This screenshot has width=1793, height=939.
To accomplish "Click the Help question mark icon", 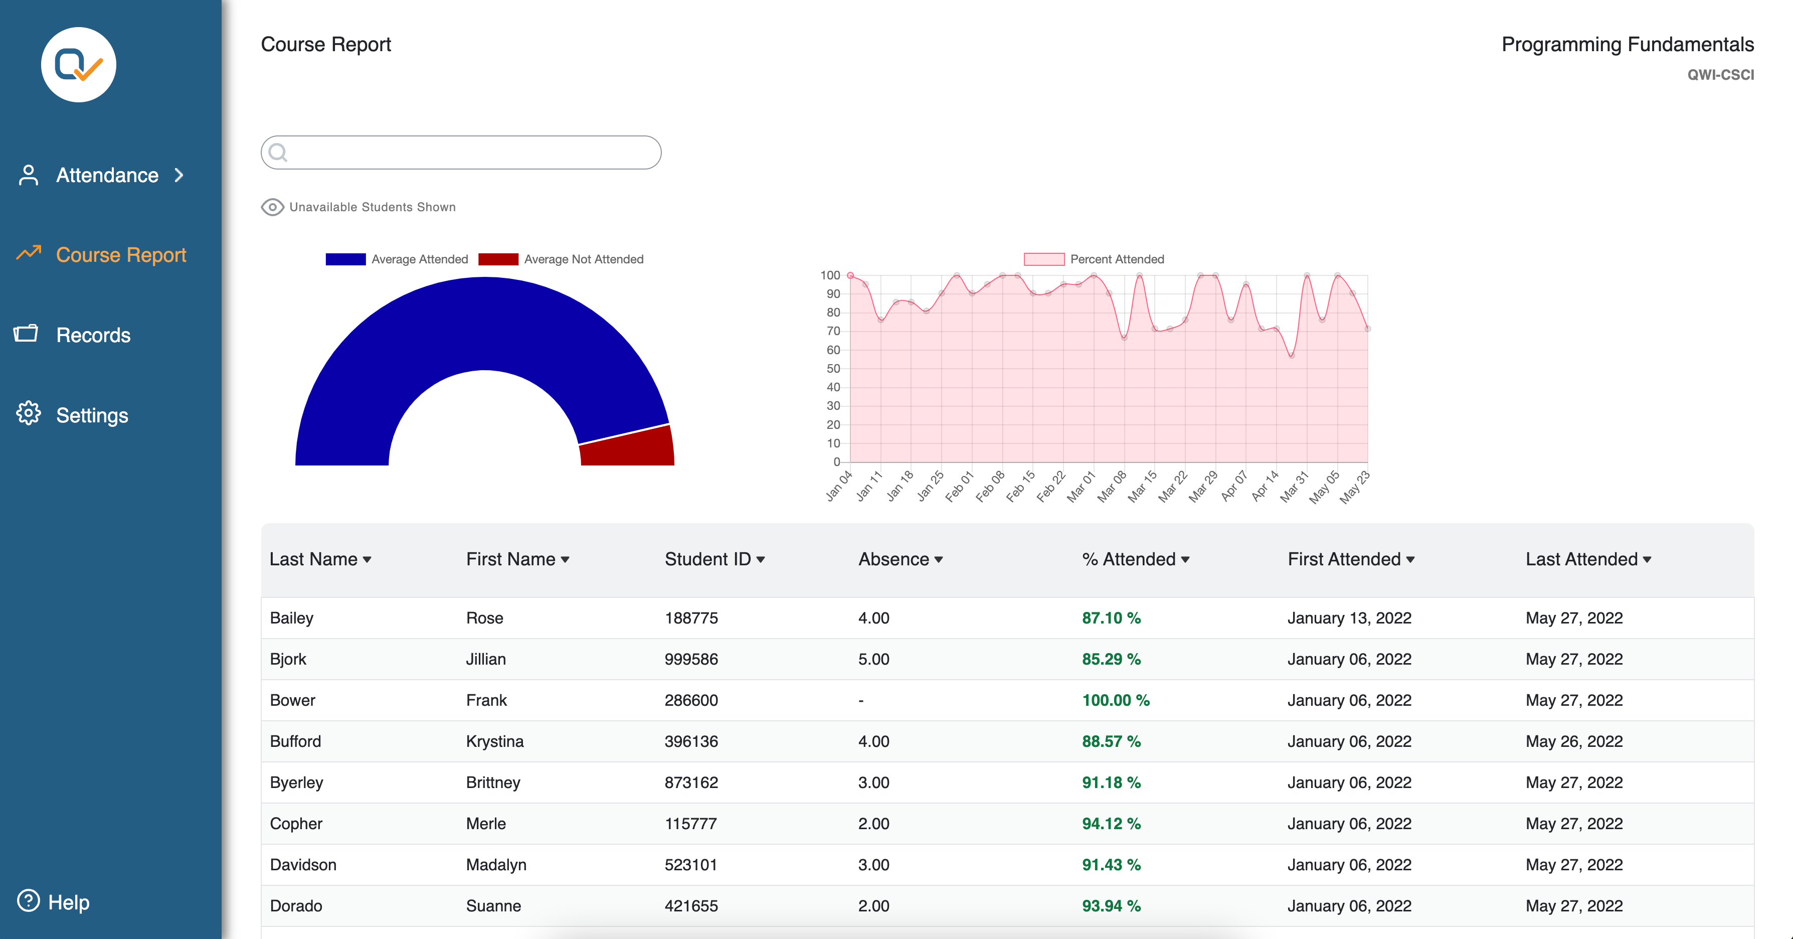I will click(x=29, y=901).
